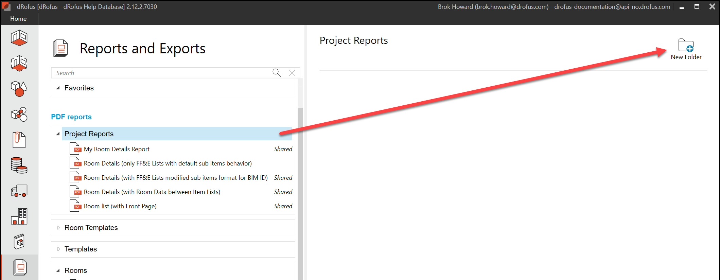Open the buildings sidebar icon
Image resolution: width=720 pixels, height=280 pixels.
pyautogui.click(x=19, y=216)
